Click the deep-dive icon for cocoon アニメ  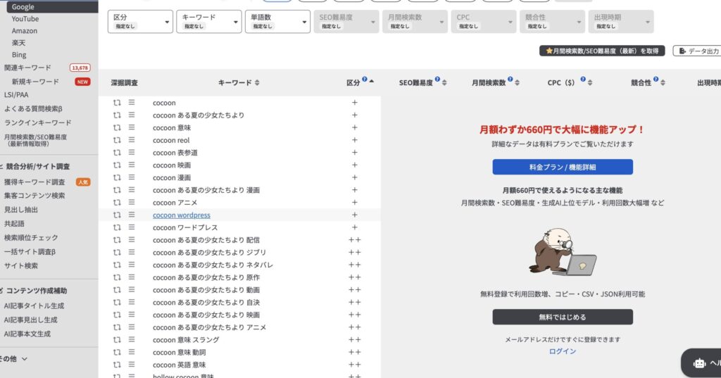[117, 202]
